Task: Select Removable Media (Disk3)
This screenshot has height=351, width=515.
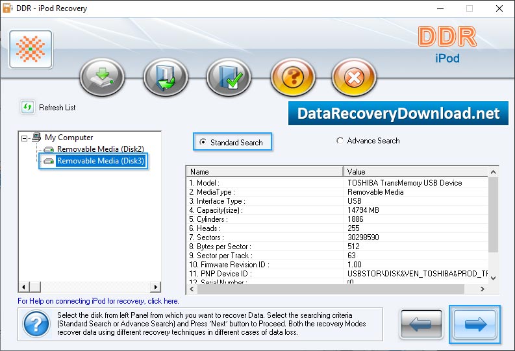Action: point(101,161)
